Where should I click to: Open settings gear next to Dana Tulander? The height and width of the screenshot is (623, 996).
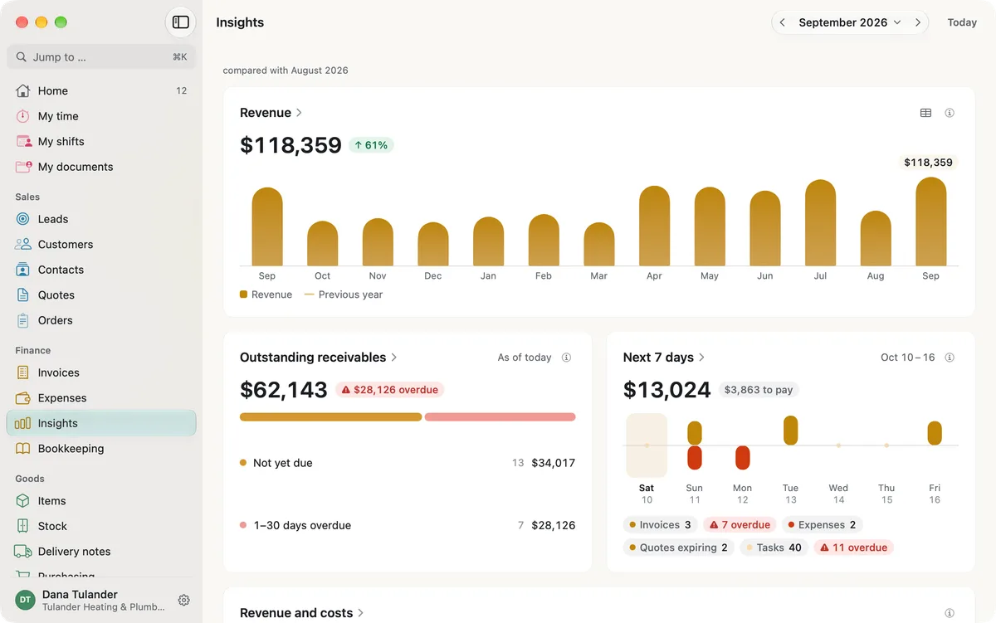tap(184, 601)
